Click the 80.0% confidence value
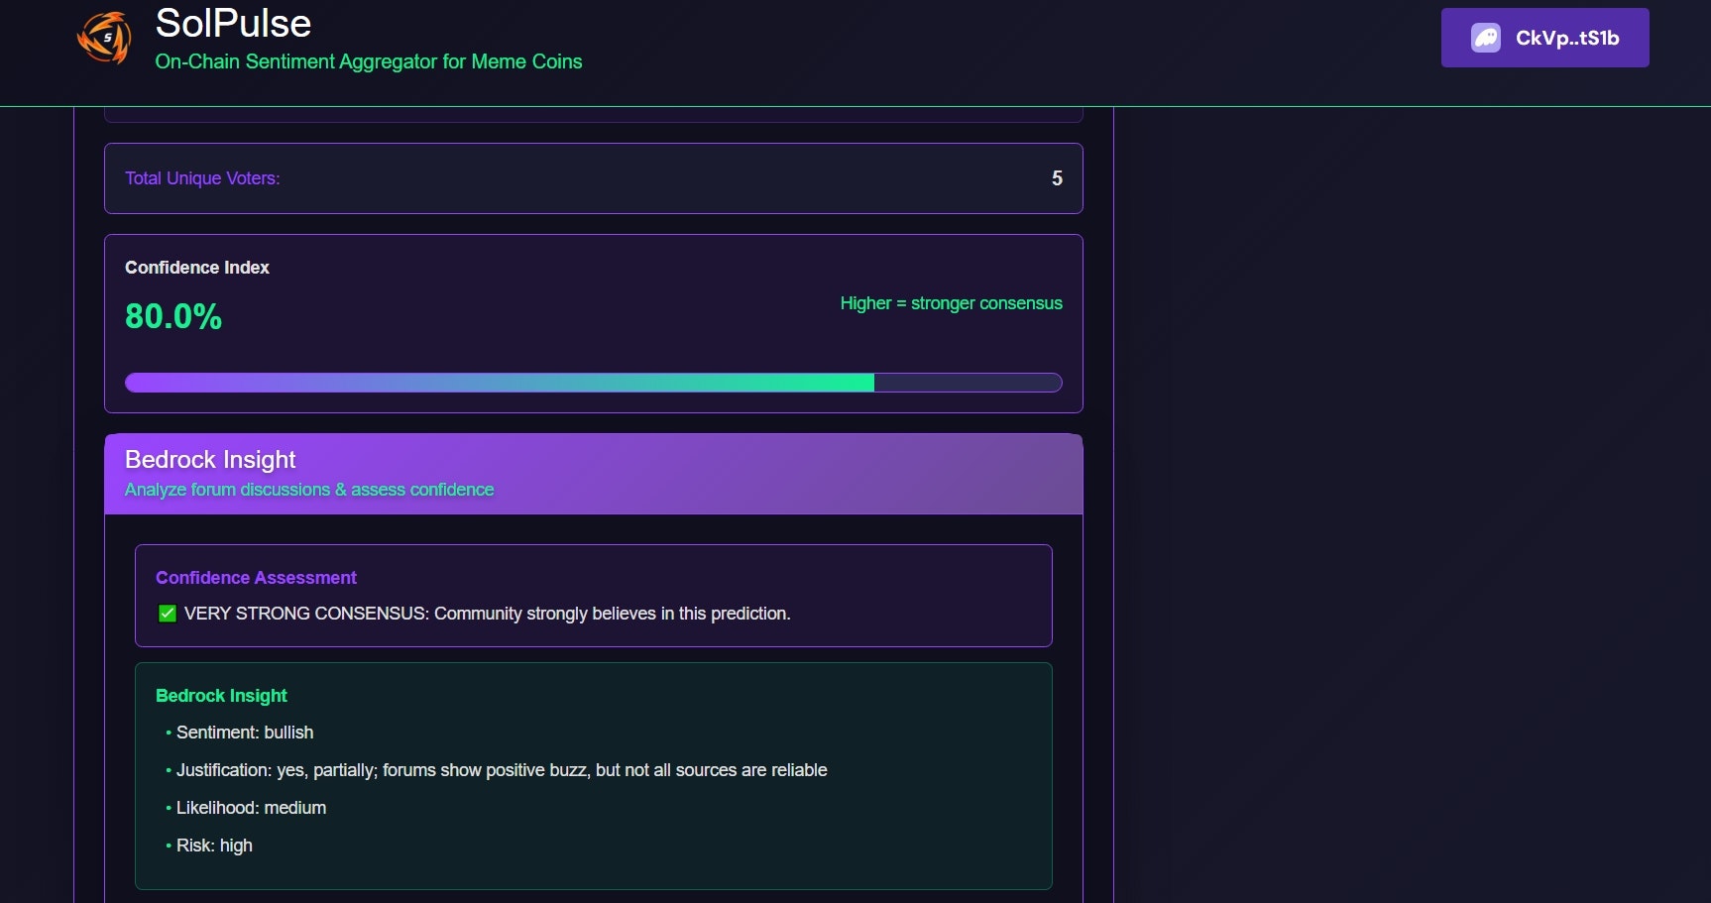The height and width of the screenshot is (903, 1711). click(173, 316)
